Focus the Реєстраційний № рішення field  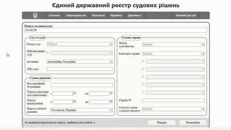(82, 85)
